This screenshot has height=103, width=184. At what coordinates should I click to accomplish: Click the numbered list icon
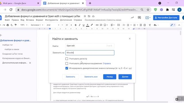(x=135, y=25)
